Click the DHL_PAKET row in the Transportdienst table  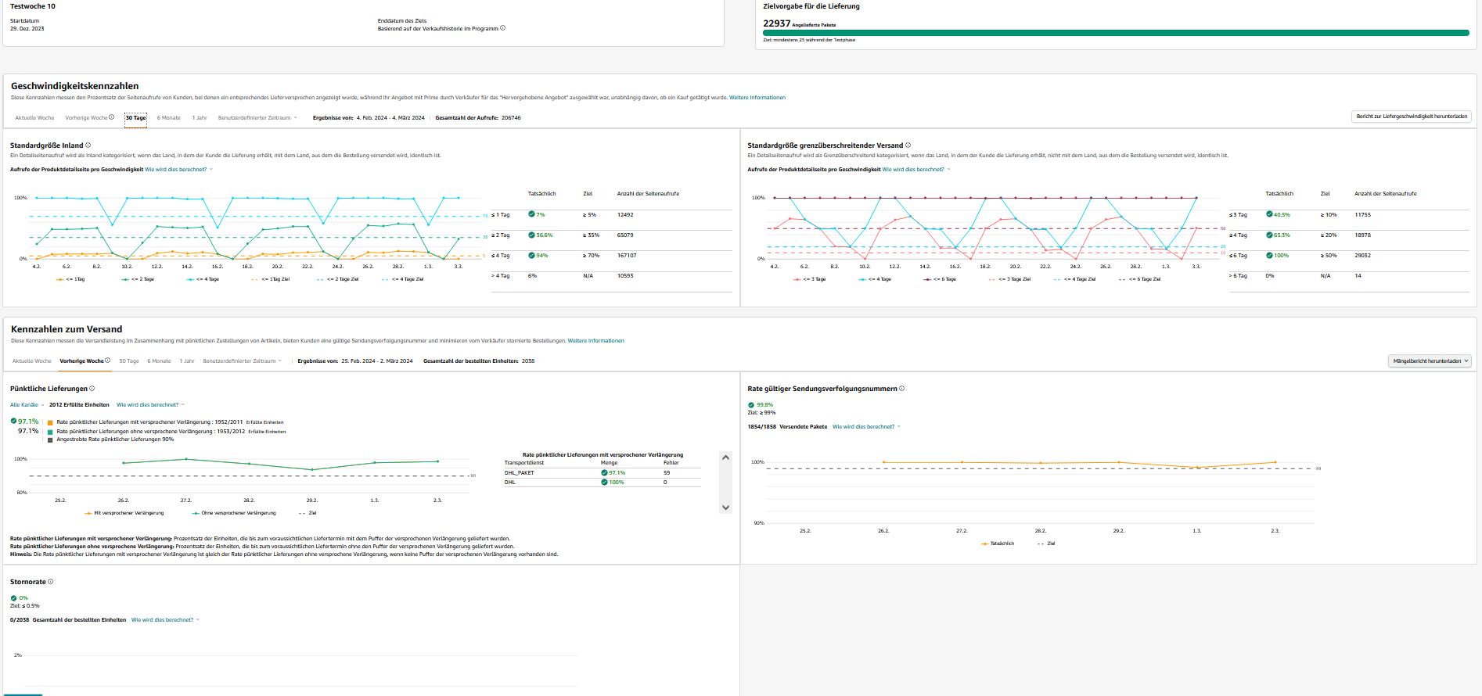click(x=603, y=472)
